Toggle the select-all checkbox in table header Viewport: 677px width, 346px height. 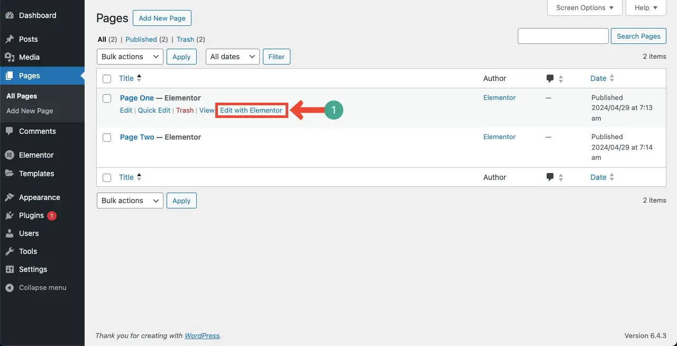pos(107,79)
